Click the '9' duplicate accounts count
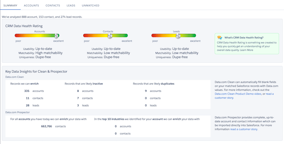Viewport: 284px width, 144px height. (146, 91)
